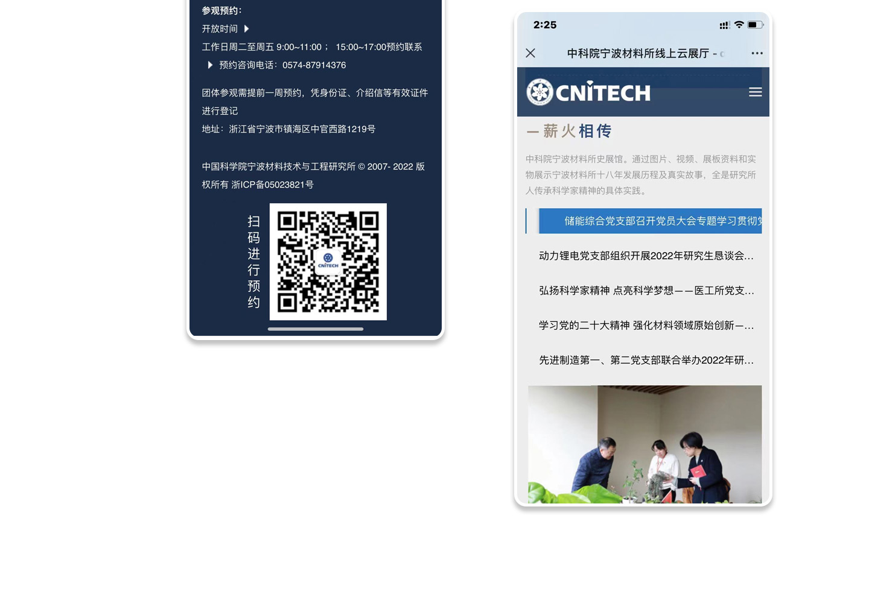Tap the opening hours 工作日周二至周五 line

pos(312,47)
